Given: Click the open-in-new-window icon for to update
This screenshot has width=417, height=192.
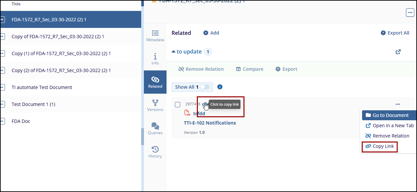Looking at the screenshot, I should click(x=398, y=52).
